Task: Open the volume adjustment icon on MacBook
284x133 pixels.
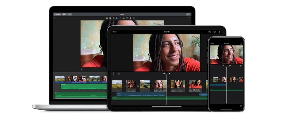Action: click(120, 18)
